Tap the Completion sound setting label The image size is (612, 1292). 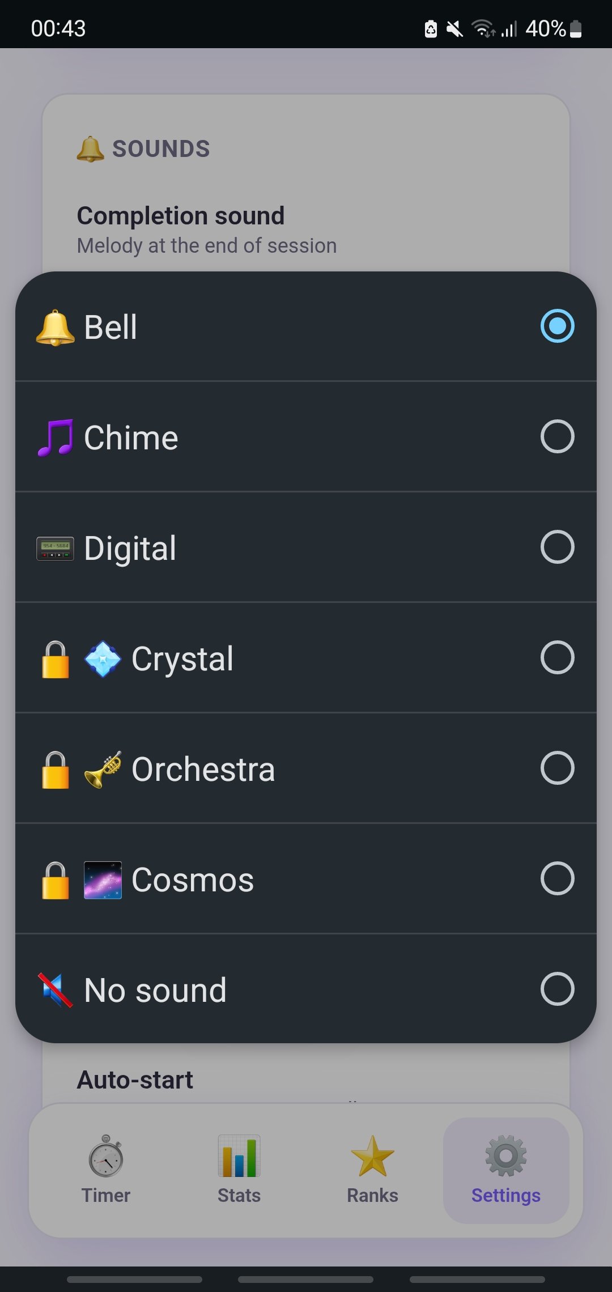pos(181,216)
